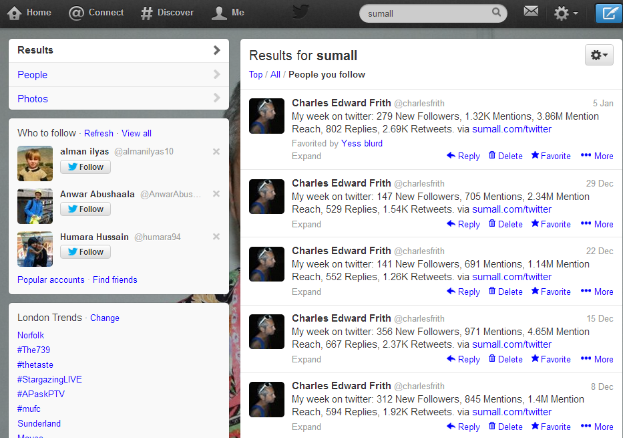623x438 pixels.
Task: Compose a new tweet
Action: coord(609,13)
